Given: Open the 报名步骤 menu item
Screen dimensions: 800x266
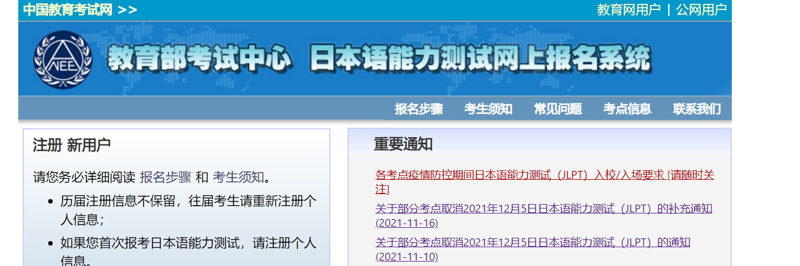Looking at the screenshot, I should (419, 109).
